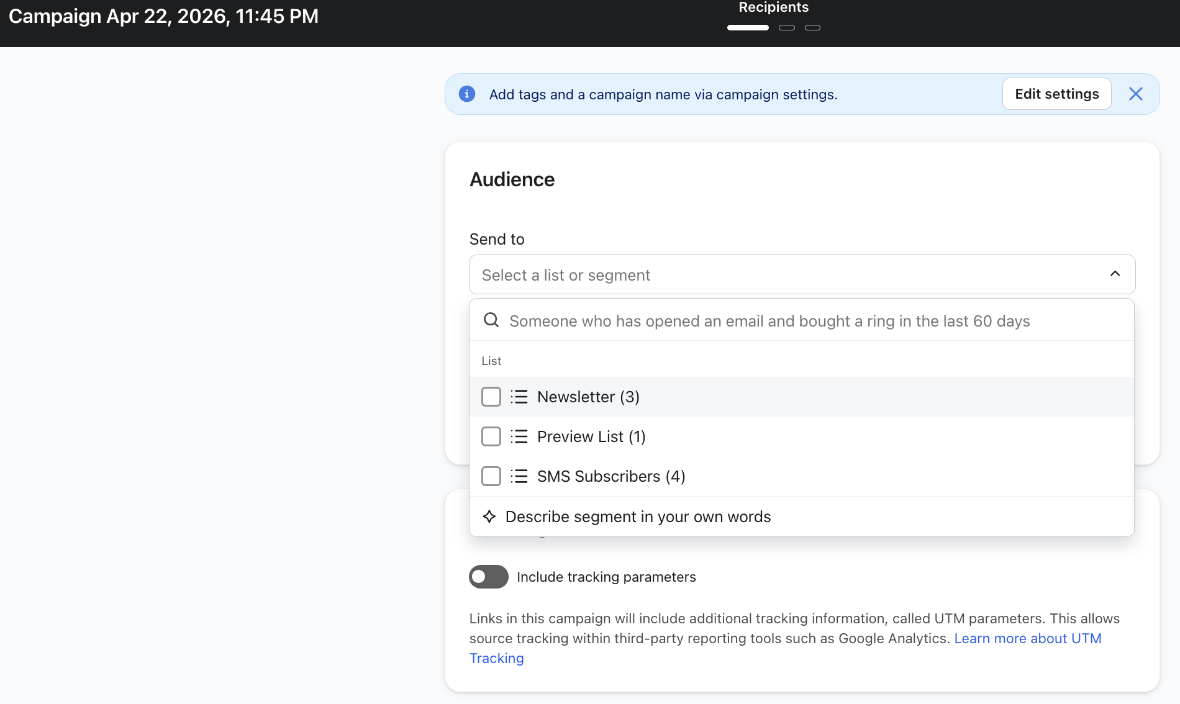Click the Select a list or segment field
This screenshot has width=1180, height=704.
[x=802, y=274]
